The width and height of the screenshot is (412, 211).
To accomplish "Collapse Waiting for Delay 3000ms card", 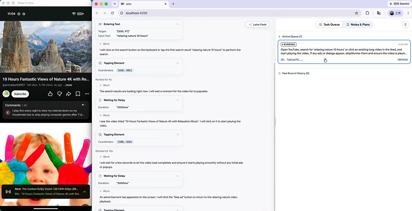I will click(177, 176).
